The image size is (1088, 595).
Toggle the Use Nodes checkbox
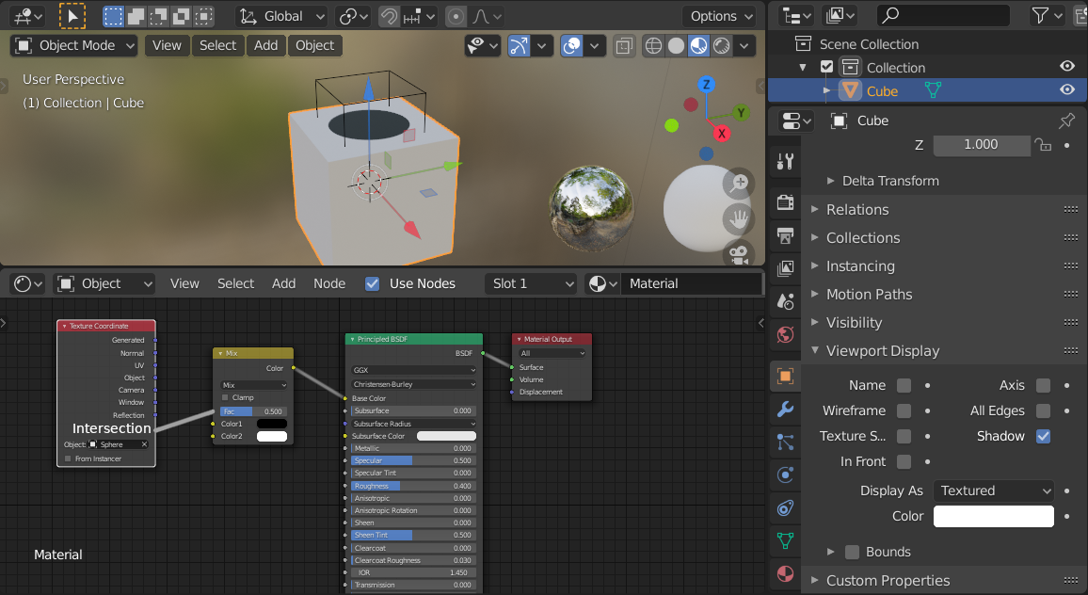[x=373, y=284]
